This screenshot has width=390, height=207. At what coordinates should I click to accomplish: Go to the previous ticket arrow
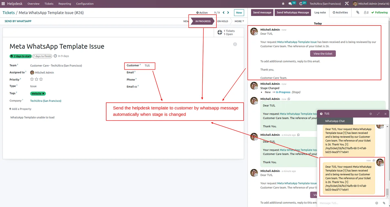(x=223, y=12)
